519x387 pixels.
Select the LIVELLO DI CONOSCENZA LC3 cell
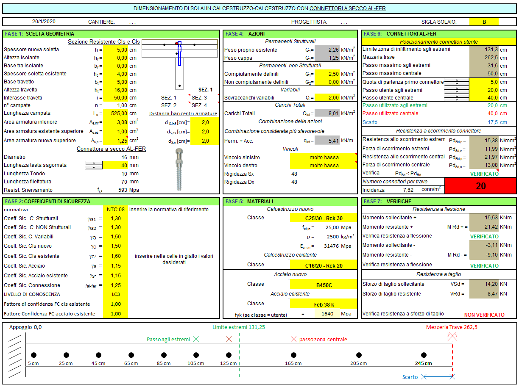(x=115, y=294)
